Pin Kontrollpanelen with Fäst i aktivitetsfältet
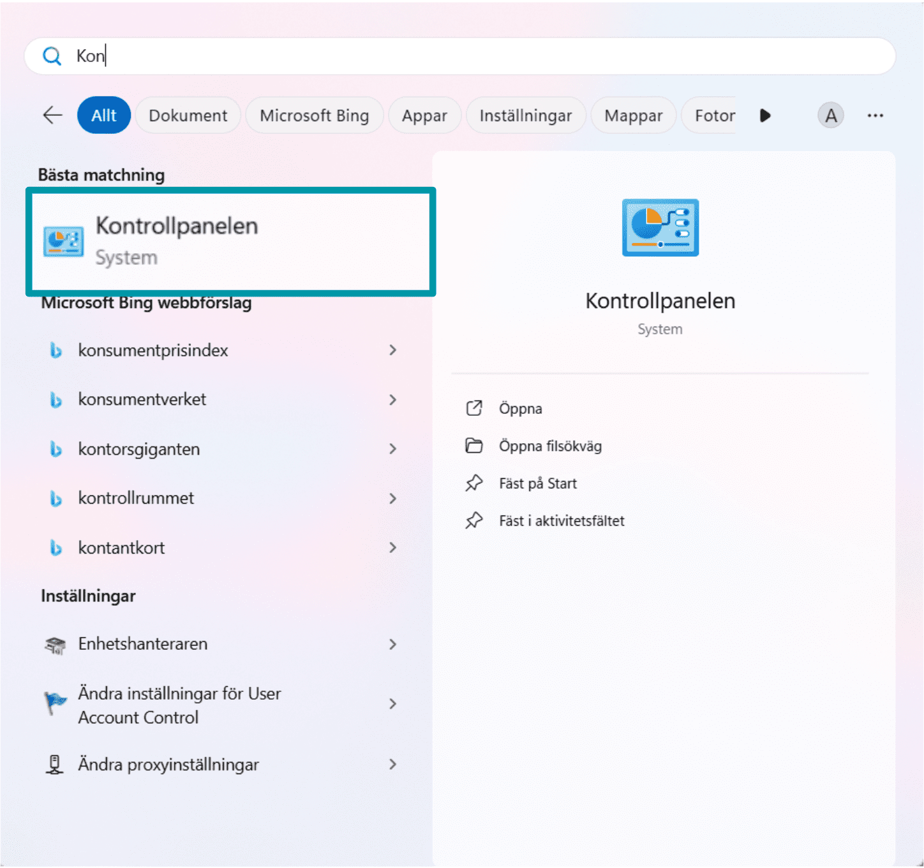 [561, 521]
